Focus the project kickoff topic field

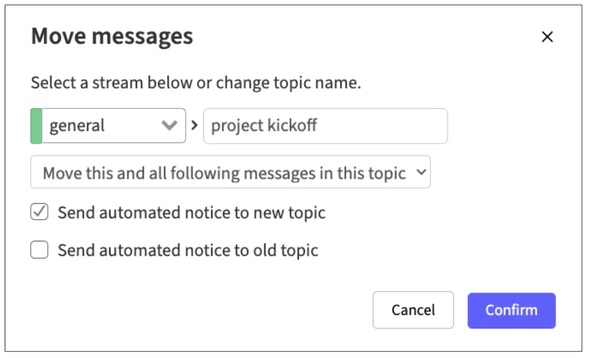[x=325, y=126]
